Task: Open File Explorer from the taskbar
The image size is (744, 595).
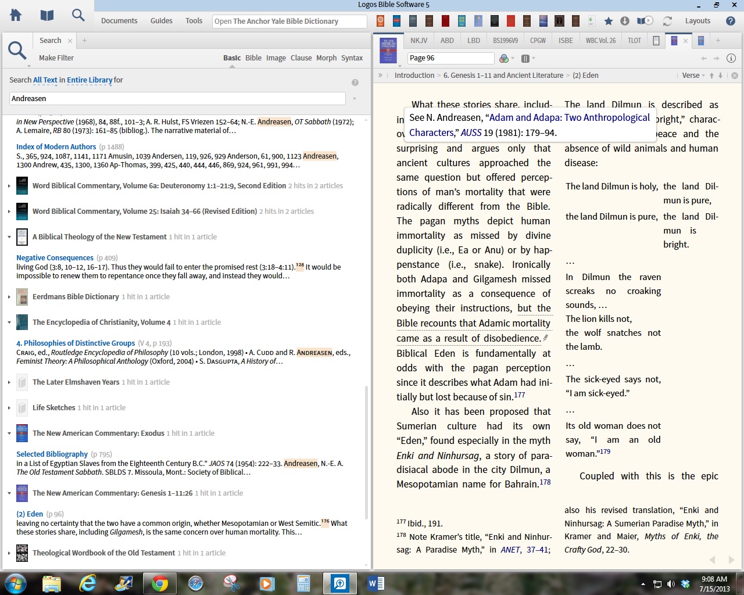Action: pyautogui.click(x=52, y=583)
